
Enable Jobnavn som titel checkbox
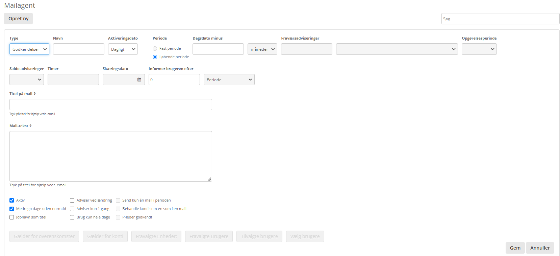(x=12, y=217)
